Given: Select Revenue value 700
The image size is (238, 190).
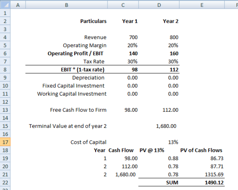Looking at the screenshot, I should (x=133, y=37).
